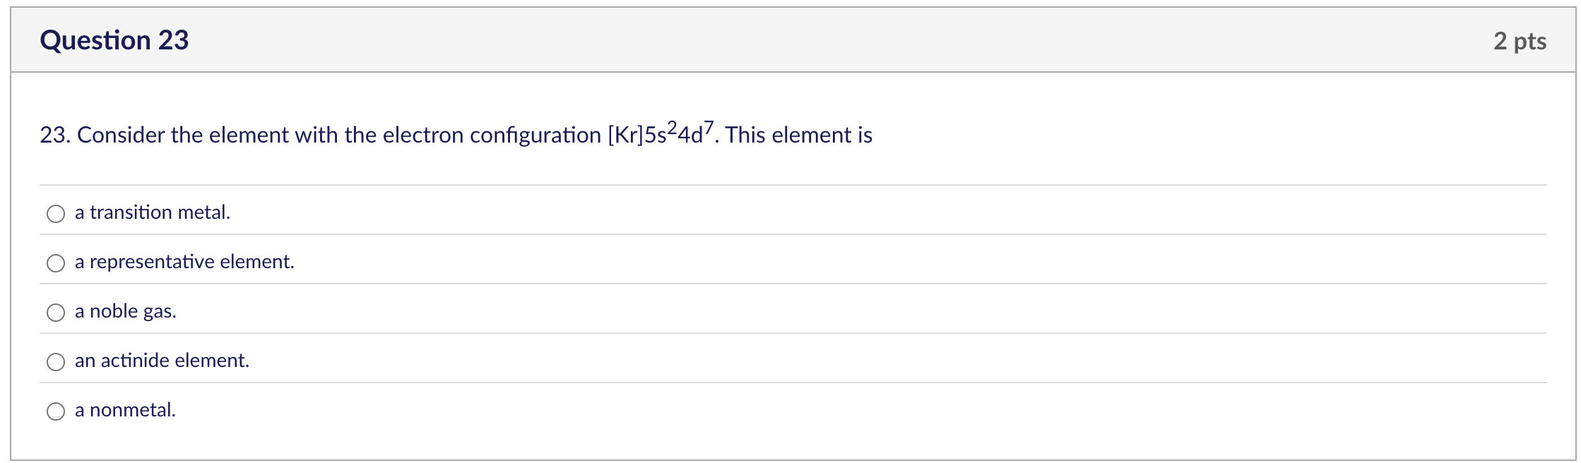Click the answer text 'an actinide element.'

coord(161,360)
